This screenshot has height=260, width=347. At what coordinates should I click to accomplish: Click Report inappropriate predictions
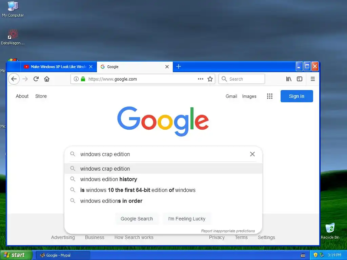228,231
